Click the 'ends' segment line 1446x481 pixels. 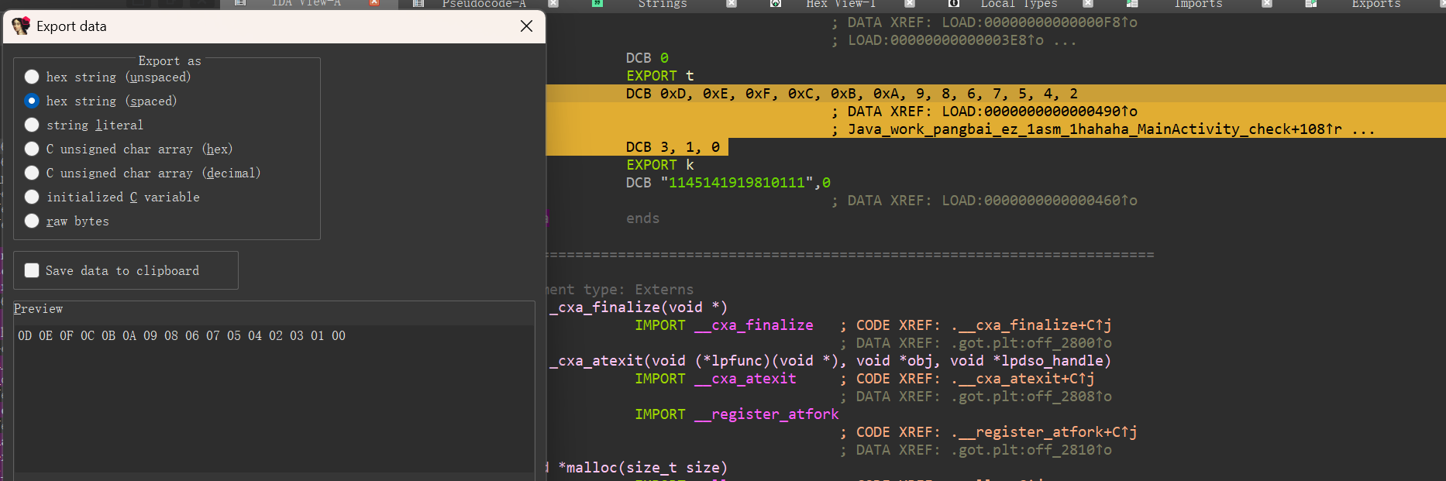click(643, 218)
